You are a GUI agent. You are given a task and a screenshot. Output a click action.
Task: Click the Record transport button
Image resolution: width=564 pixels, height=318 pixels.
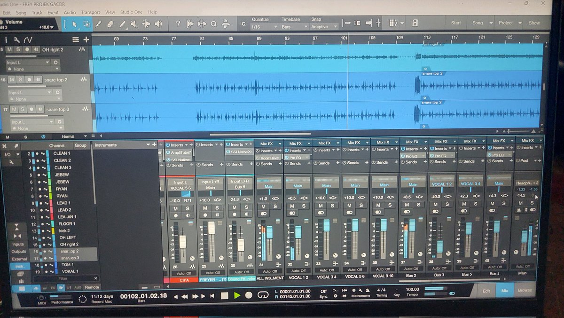pyautogui.click(x=249, y=295)
